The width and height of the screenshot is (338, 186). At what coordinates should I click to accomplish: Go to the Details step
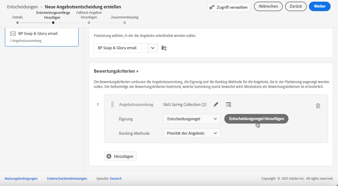(x=17, y=22)
